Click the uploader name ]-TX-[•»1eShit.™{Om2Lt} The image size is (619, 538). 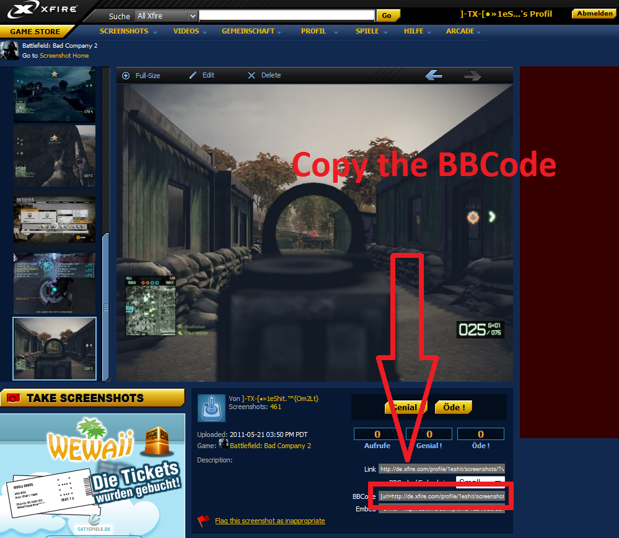(x=280, y=399)
